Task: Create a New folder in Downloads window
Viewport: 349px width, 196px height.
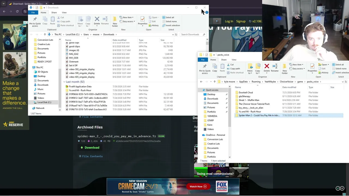Action: (115, 22)
